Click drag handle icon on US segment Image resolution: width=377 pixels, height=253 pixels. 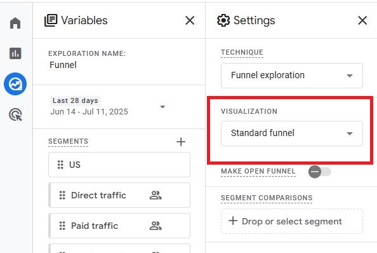(x=60, y=165)
